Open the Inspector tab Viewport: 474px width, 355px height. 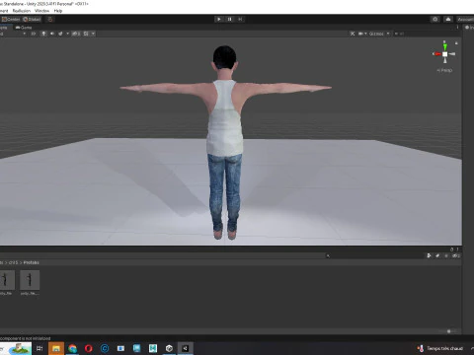tap(469, 28)
